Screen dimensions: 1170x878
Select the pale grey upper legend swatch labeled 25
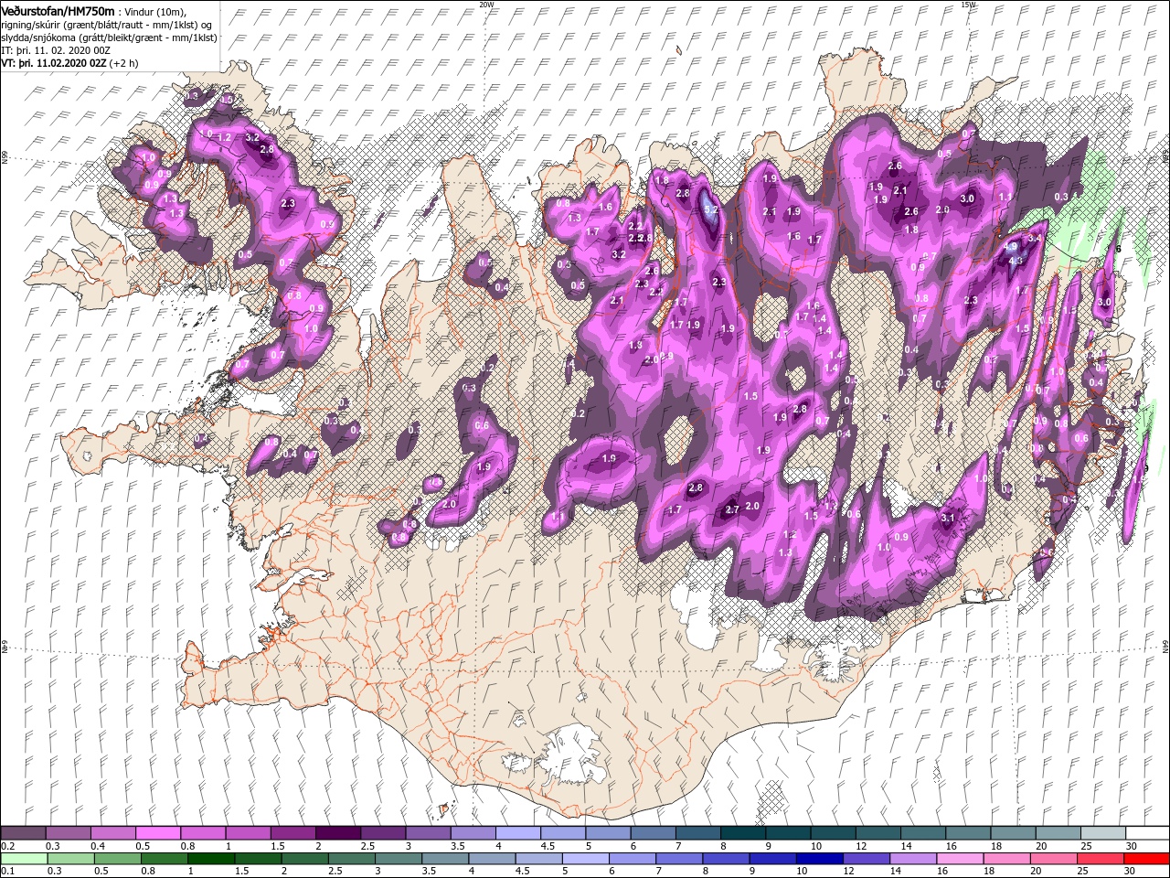1102,833
